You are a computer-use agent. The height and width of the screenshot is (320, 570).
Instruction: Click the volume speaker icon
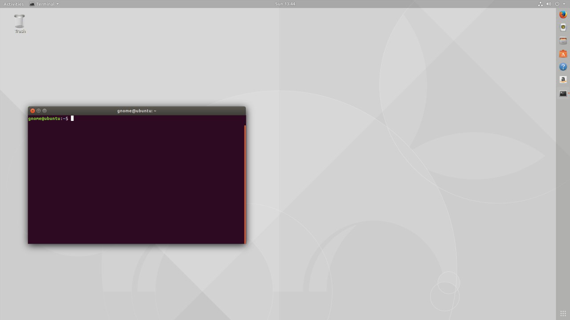pos(549,4)
